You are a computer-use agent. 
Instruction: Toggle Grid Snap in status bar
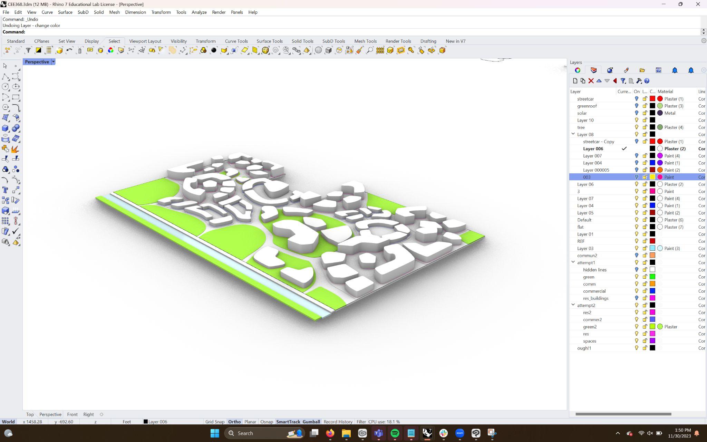[214, 422]
